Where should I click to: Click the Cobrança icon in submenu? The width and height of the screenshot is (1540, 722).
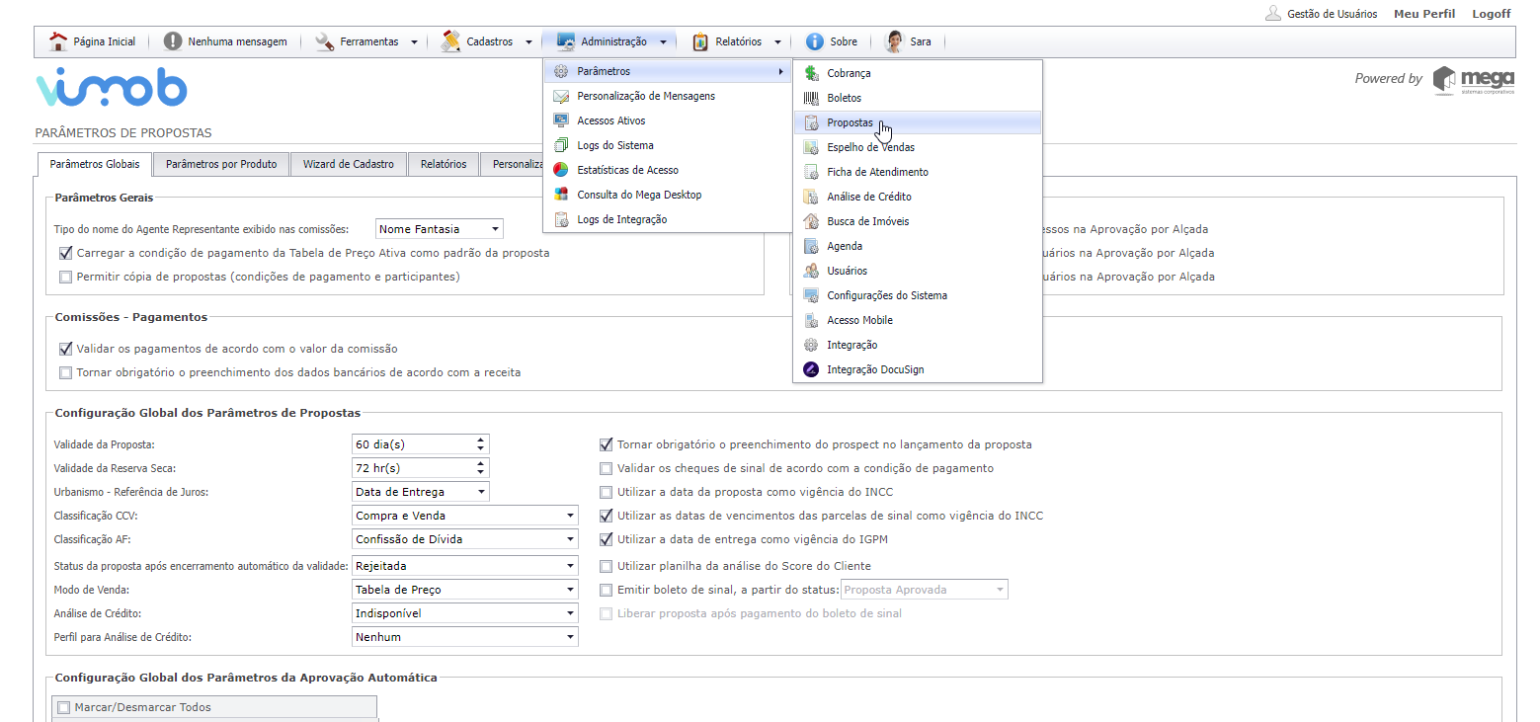point(811,73)
